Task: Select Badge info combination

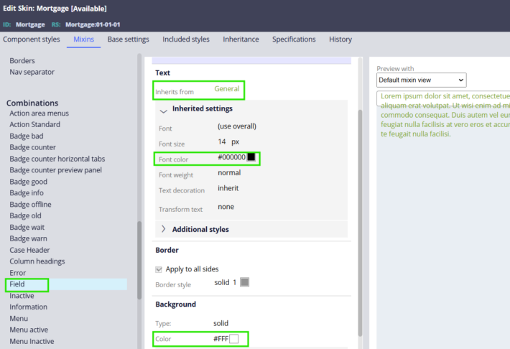Action: click(x=27, y=193)
